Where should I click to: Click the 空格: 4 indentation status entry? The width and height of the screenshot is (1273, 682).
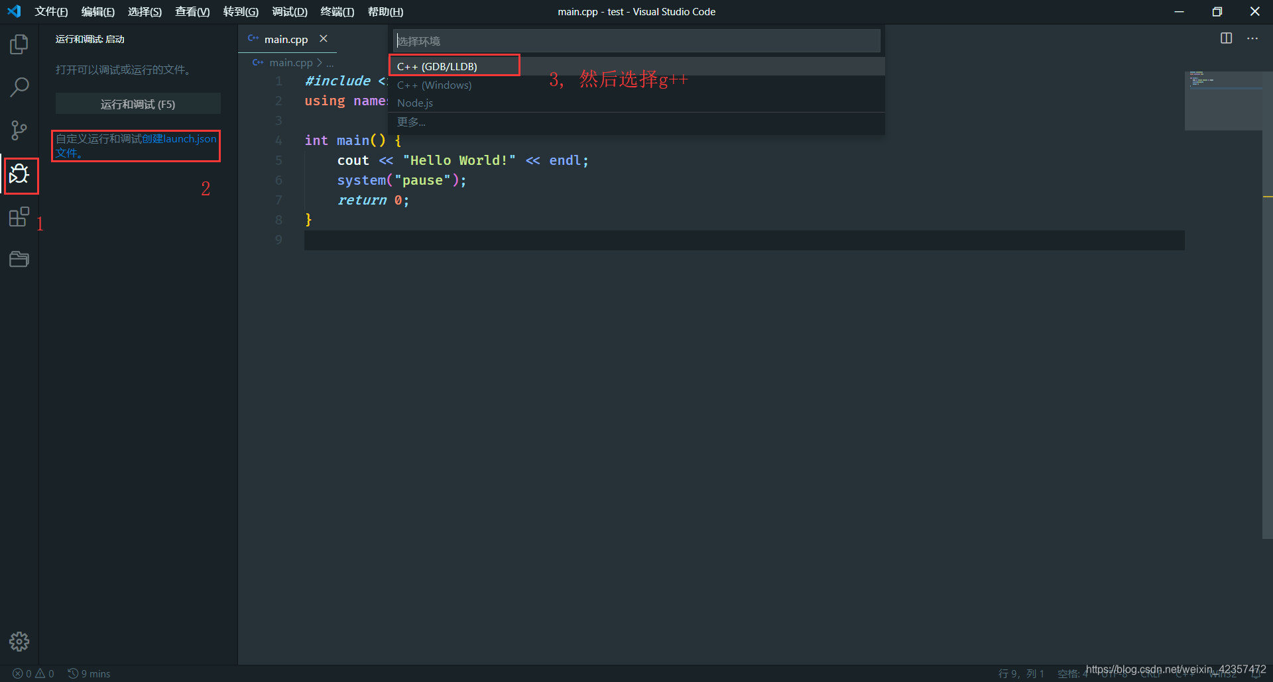click(1072, 673)
